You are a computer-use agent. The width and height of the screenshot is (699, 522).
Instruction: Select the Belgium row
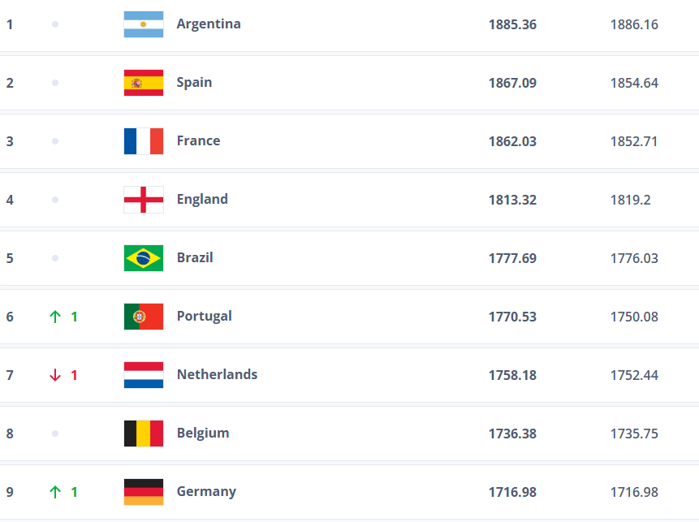(x=202, y=433)
